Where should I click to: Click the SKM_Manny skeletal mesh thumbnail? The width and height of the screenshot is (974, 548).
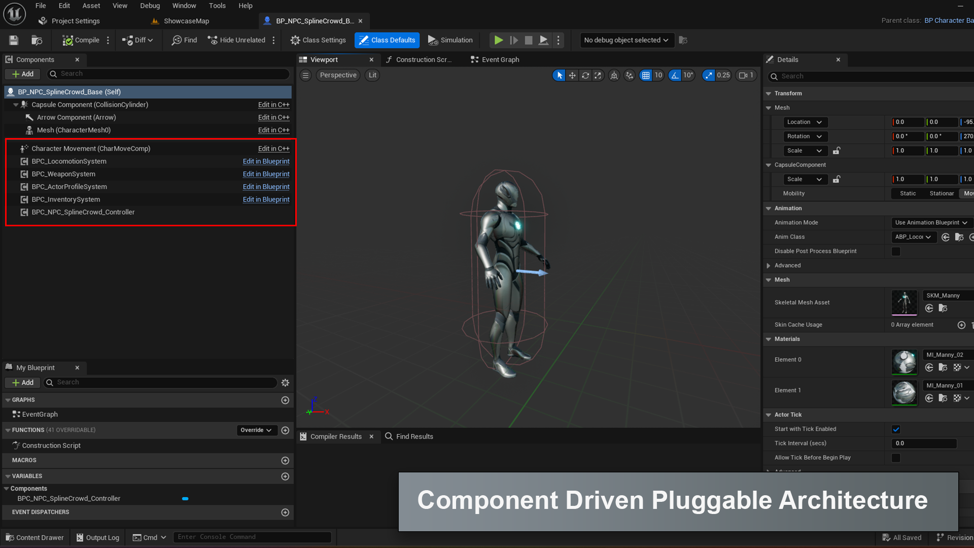pyautogui.click(x=904, y=302)
